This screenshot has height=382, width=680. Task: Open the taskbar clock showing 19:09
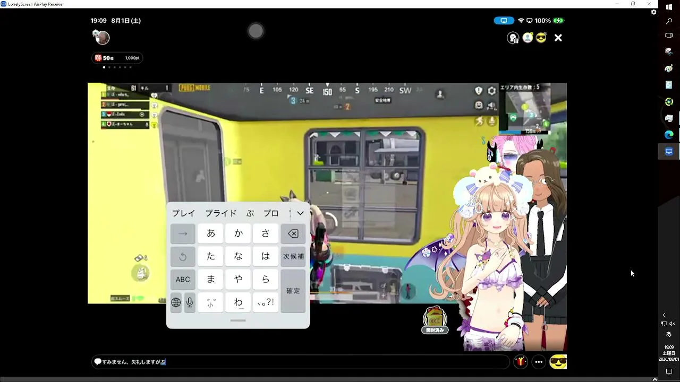tap(669, 353)
